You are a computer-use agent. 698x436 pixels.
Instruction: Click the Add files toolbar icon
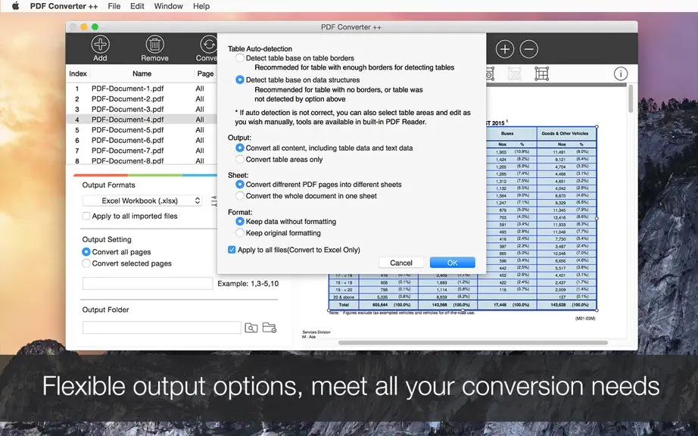(x=100, y=45)
